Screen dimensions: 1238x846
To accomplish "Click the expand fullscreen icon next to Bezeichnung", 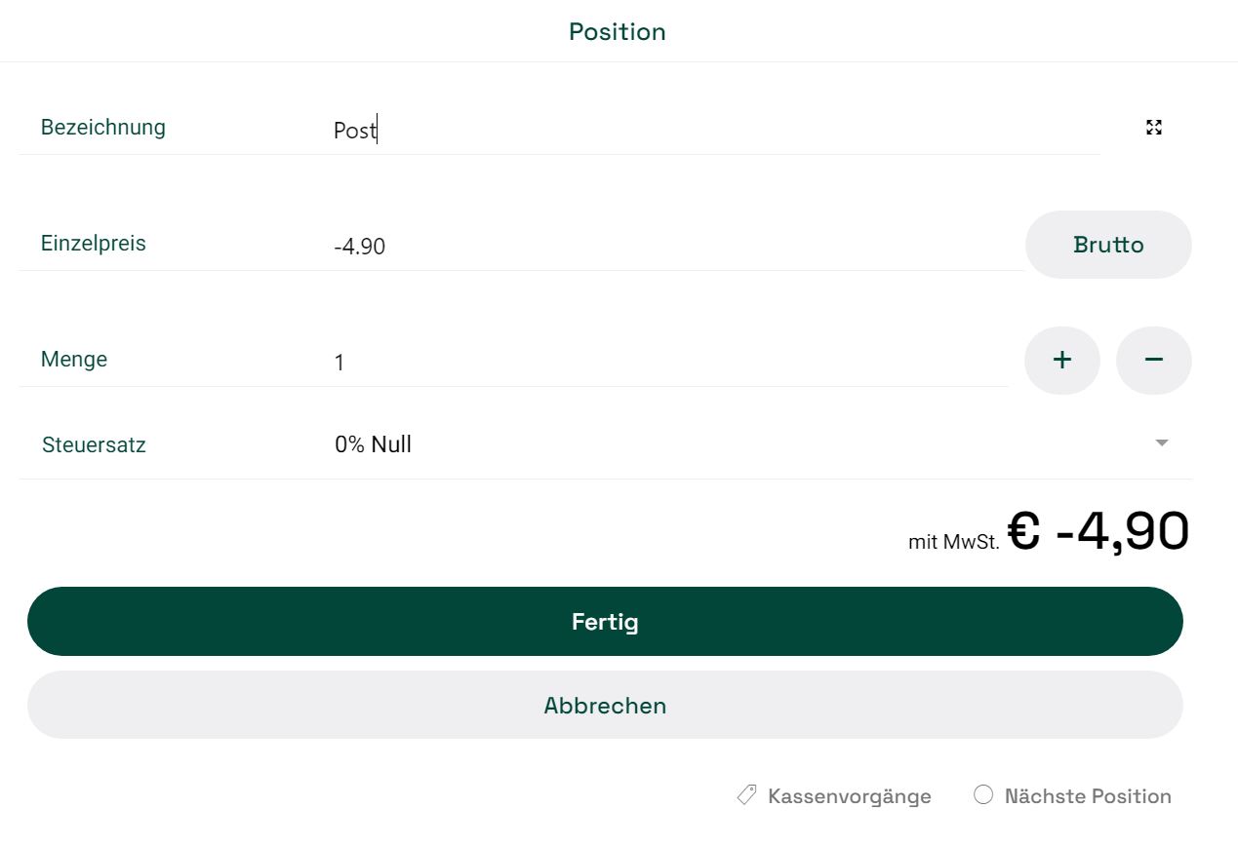I will coord(1154,127).
